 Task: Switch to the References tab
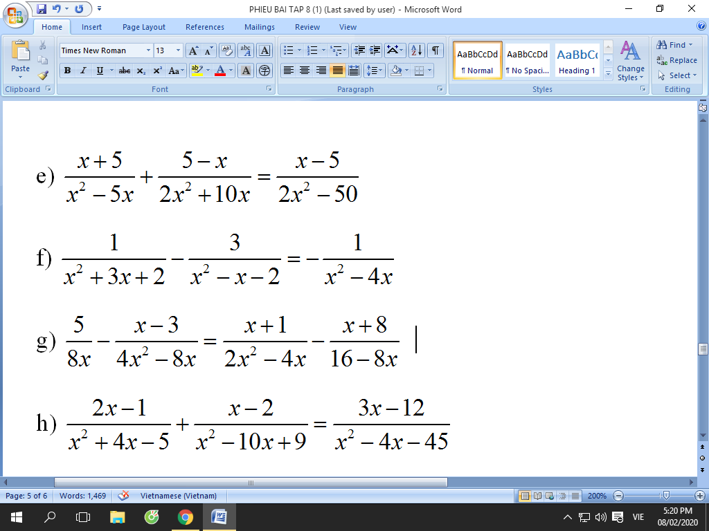[204, 27]
